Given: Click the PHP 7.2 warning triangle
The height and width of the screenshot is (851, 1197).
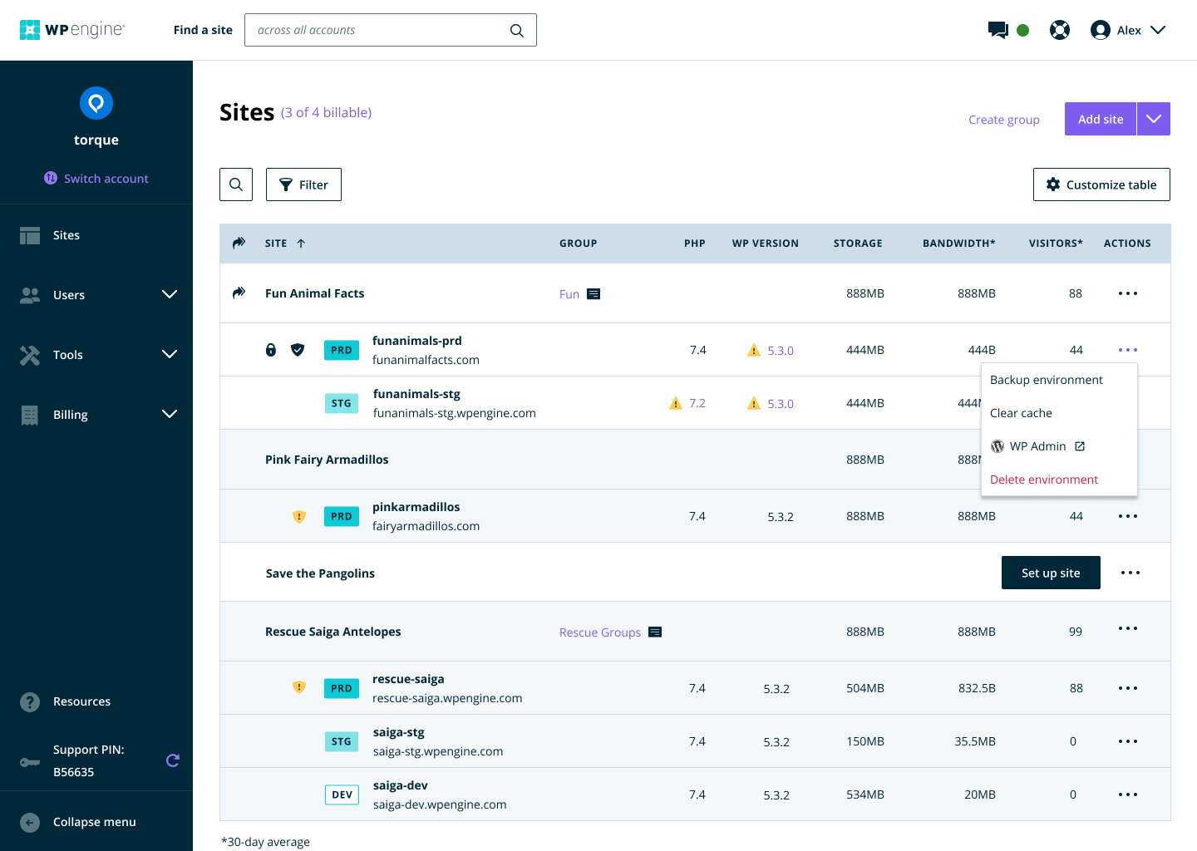Looking at the screenshot, I should 676,403.
